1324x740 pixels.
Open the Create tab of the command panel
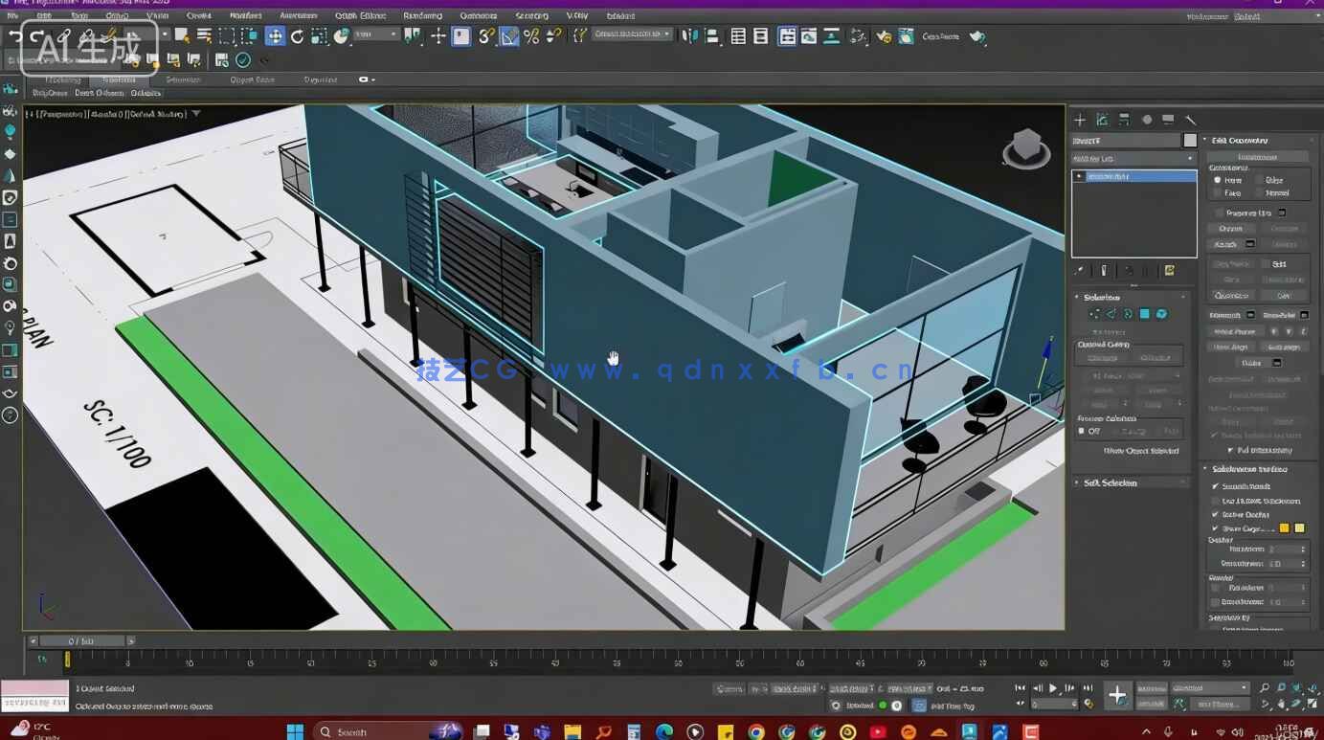click(1078, 120)
